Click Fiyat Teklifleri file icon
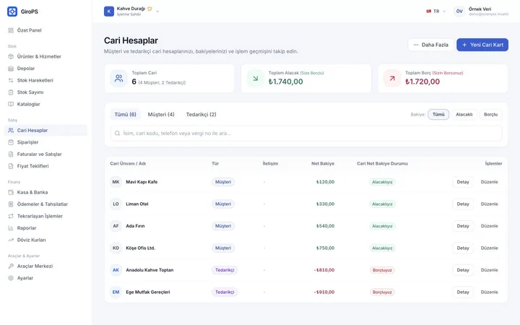The height and width of the screenshot is (325, 520). pos(11,166)
